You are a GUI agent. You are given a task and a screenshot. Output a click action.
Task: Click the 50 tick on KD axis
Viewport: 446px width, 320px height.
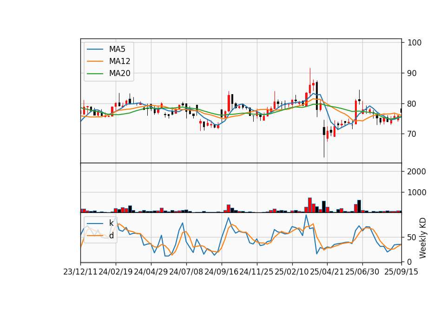click(x=412, y=237)
